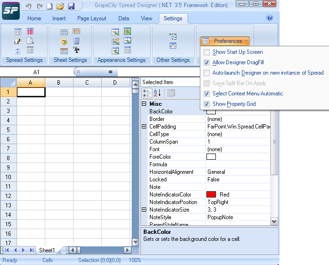
Task: Select the CellType property row
Action: pyautogui.click(x=209, y=134)
